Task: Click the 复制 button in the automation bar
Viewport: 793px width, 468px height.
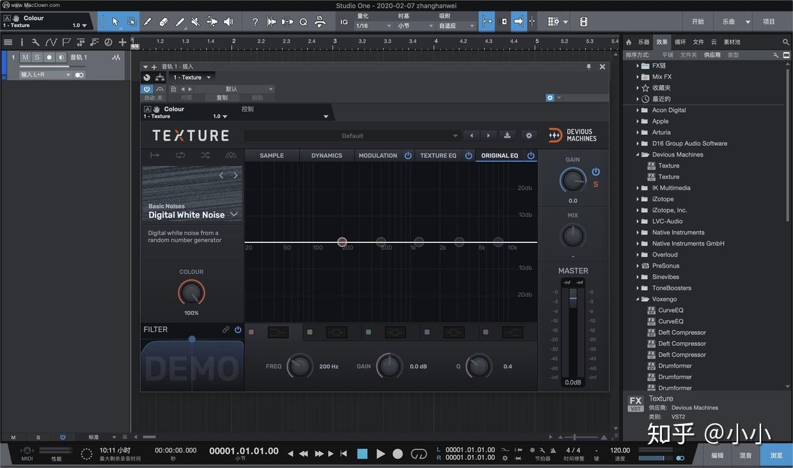Action: pyautogui.click(x=221, y=97)
